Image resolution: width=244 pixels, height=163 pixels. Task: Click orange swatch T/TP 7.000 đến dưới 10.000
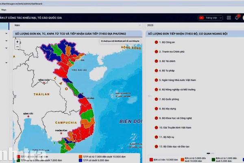81,156
